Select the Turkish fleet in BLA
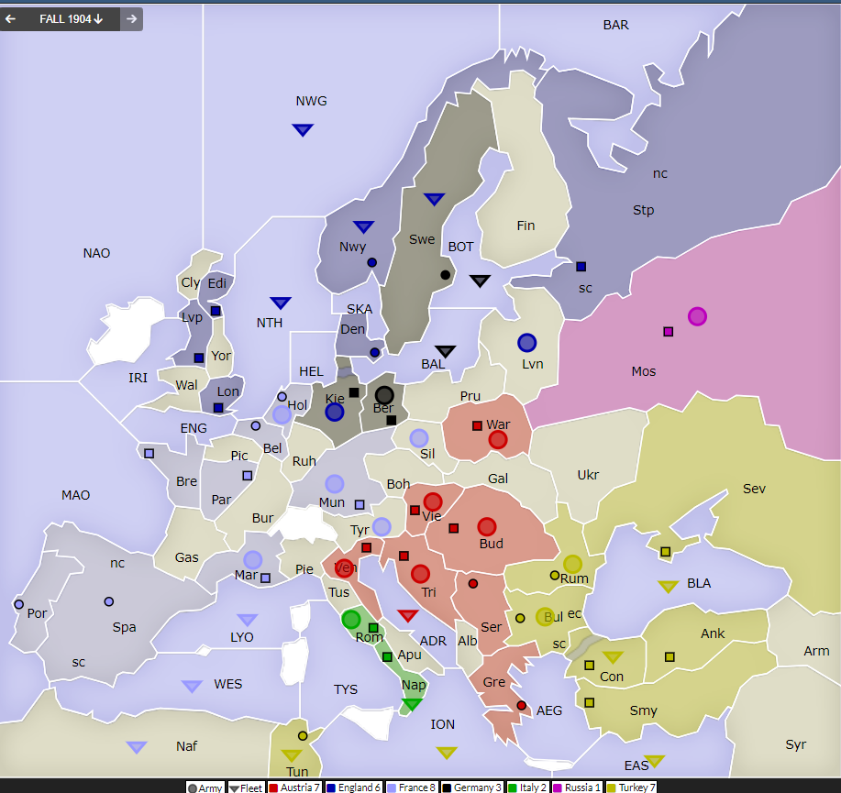Image resolution: width=841 pixels, height=793 pixels. [668, 587]
